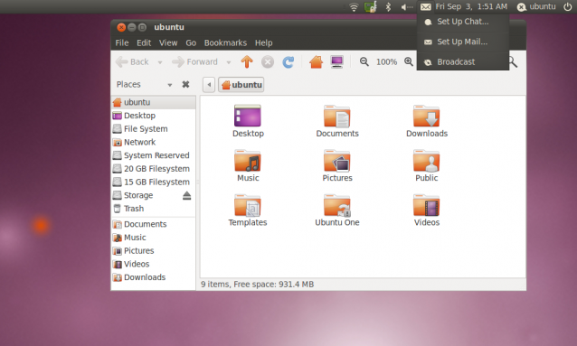The width and height of the screenshot is (577, 346).
Task: Reload the current folder view
Action: point(288,61)
